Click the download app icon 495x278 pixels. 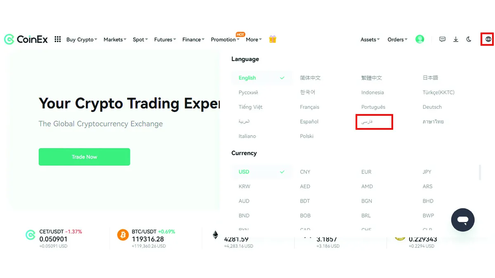pyautogui.click(x=456, y=40)
